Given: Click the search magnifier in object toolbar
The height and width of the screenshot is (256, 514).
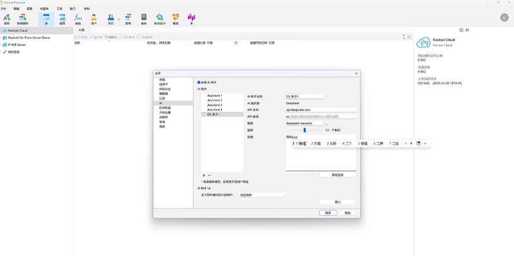Looking at the screenshot, I should coord(409,38).
